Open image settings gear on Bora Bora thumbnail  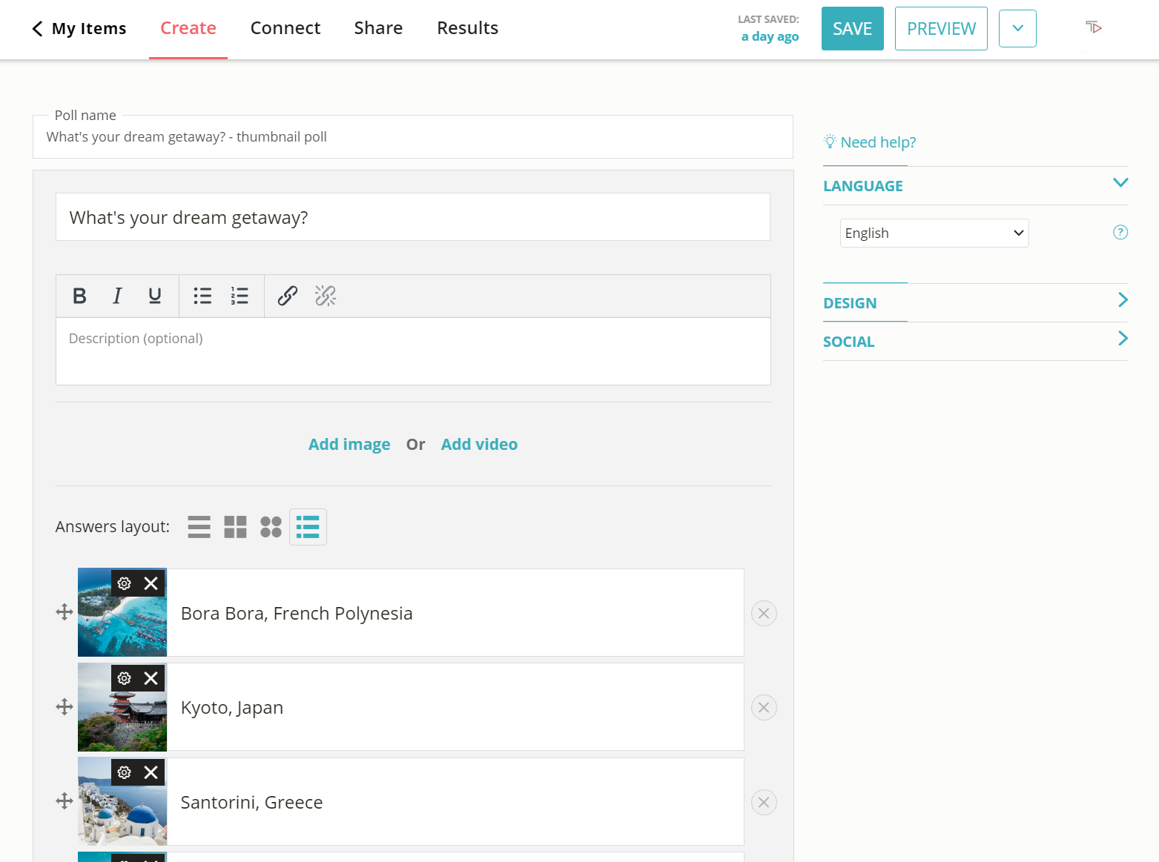(x=124, y=583)
